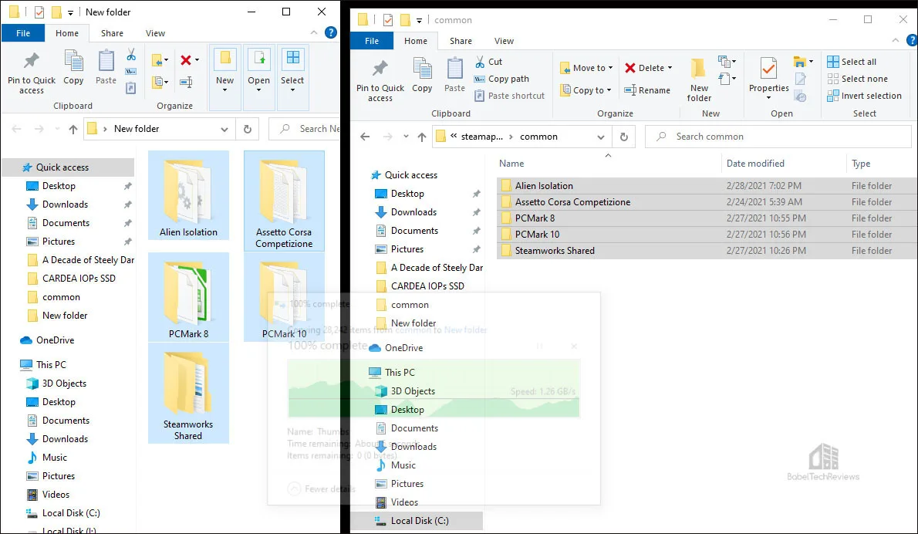918x534 pixels.
Task: Open the File tab in New folder window
Action: 23,32
